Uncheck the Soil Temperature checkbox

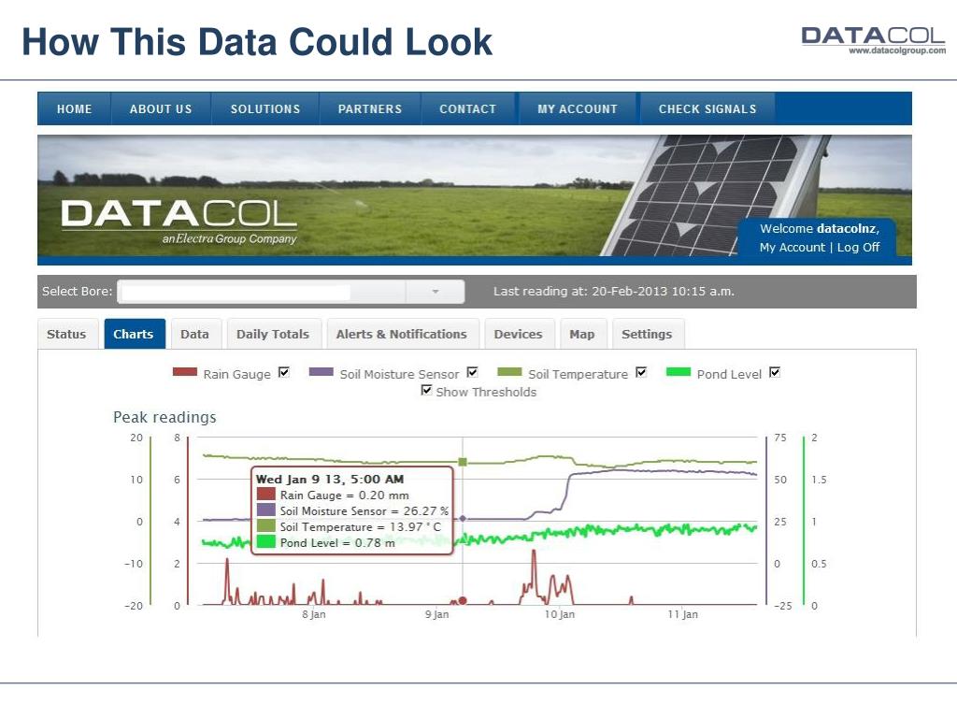coord(641,372)
